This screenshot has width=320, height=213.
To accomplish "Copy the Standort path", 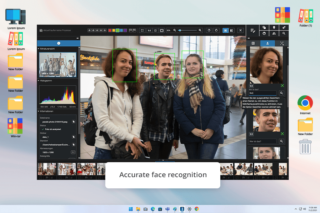I will [73, 145].
